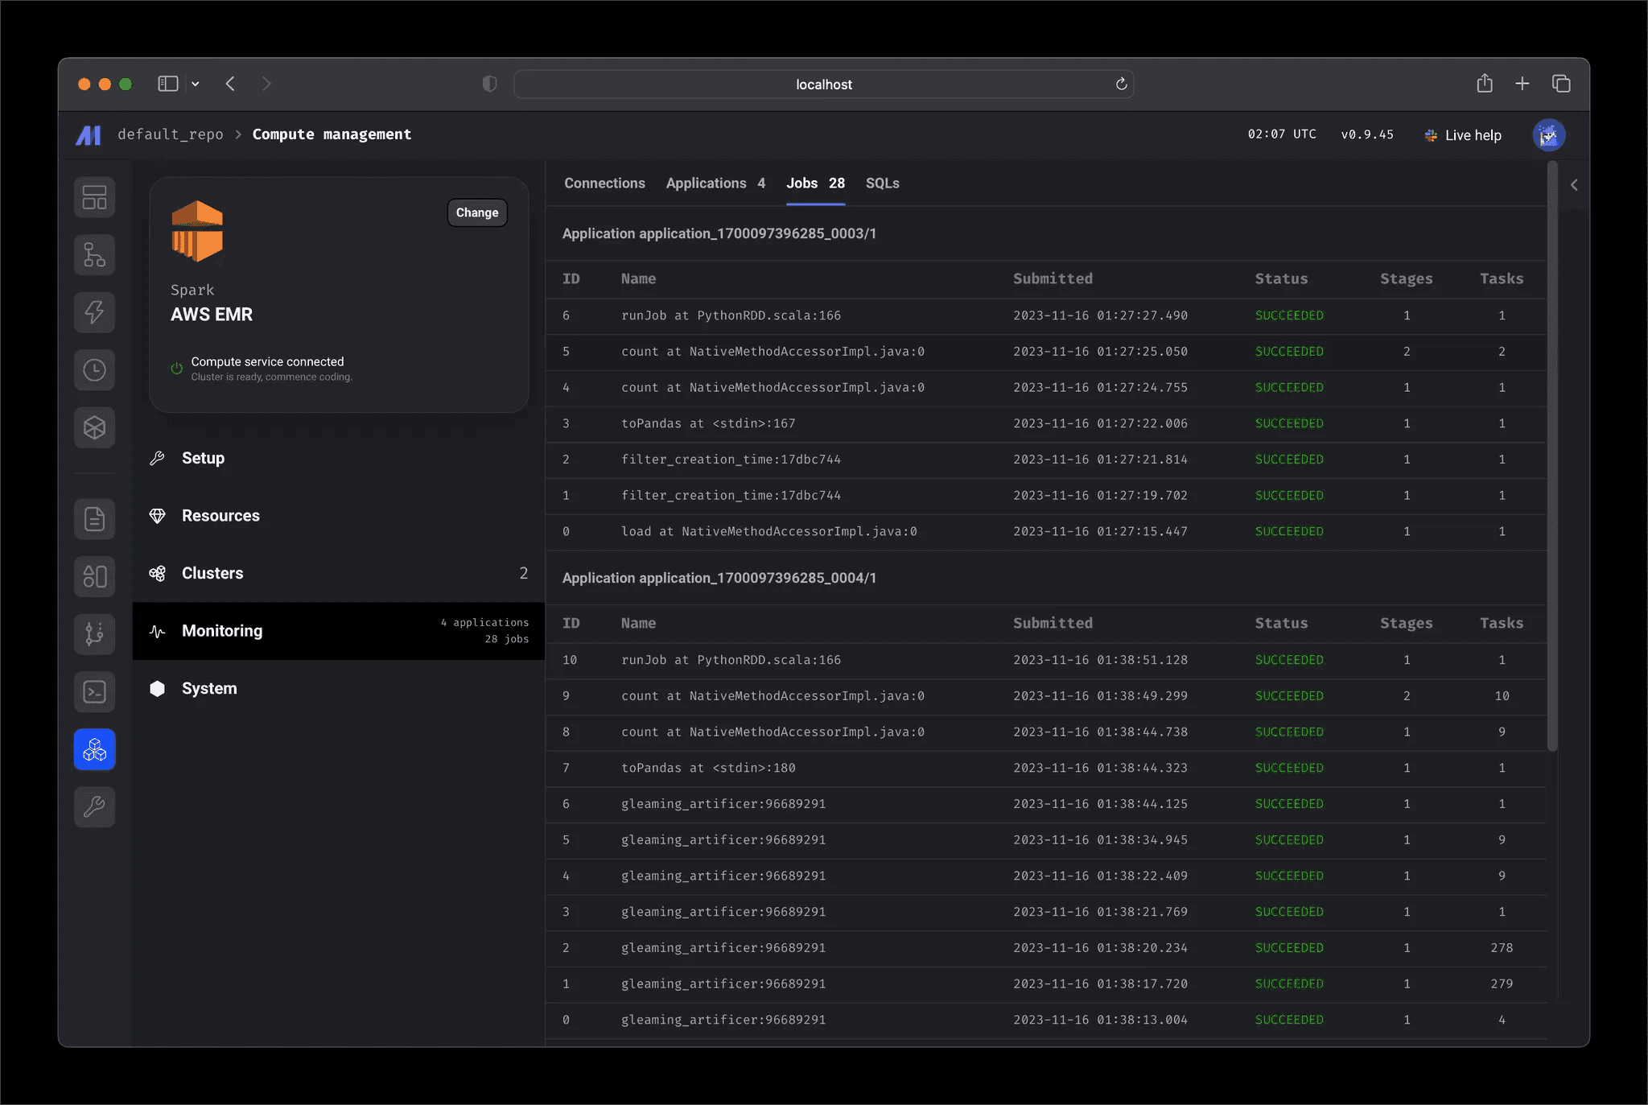Viewport: 1648px width, 1105px height.
Task: Open the clock history icon in sidebar
Action: [x=95, y=370]
